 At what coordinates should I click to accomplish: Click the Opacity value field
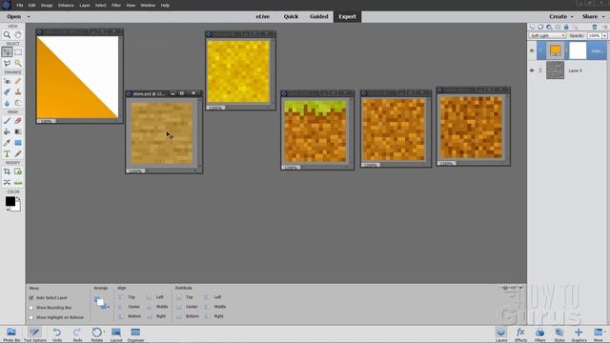594,35
